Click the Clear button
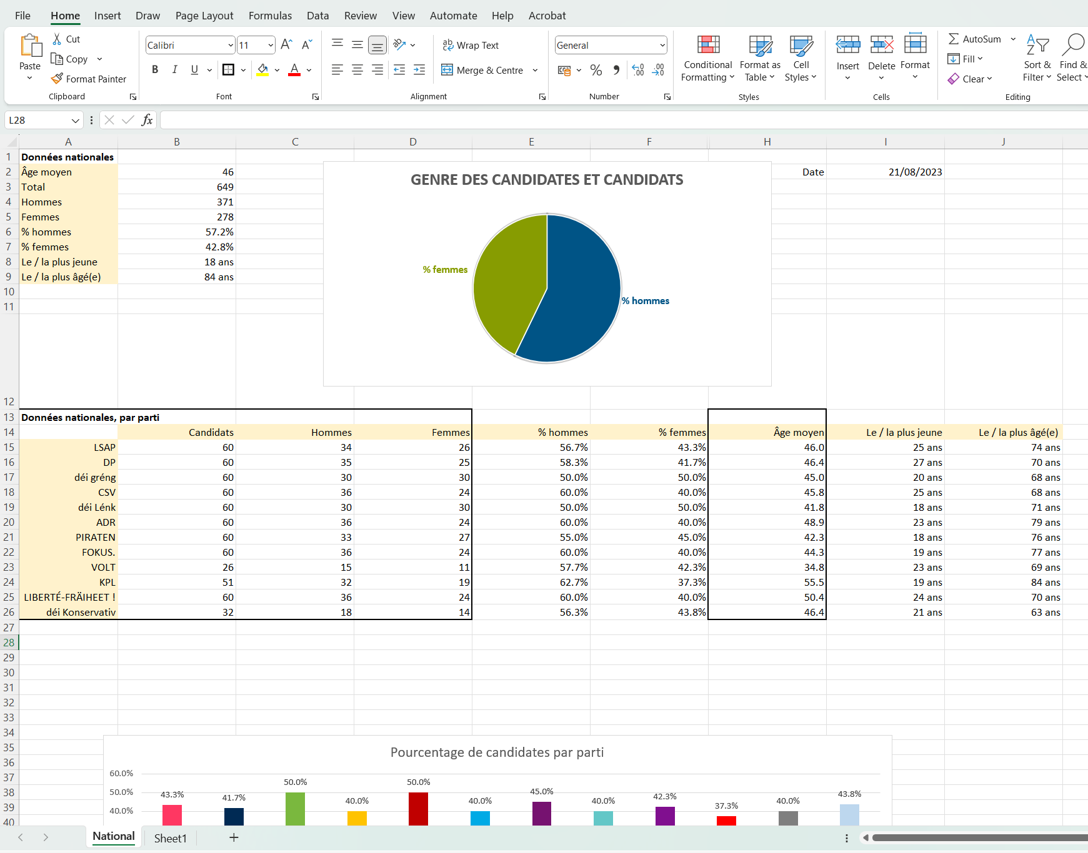This screenshot has height=853, width=1088. coord(970,79)
